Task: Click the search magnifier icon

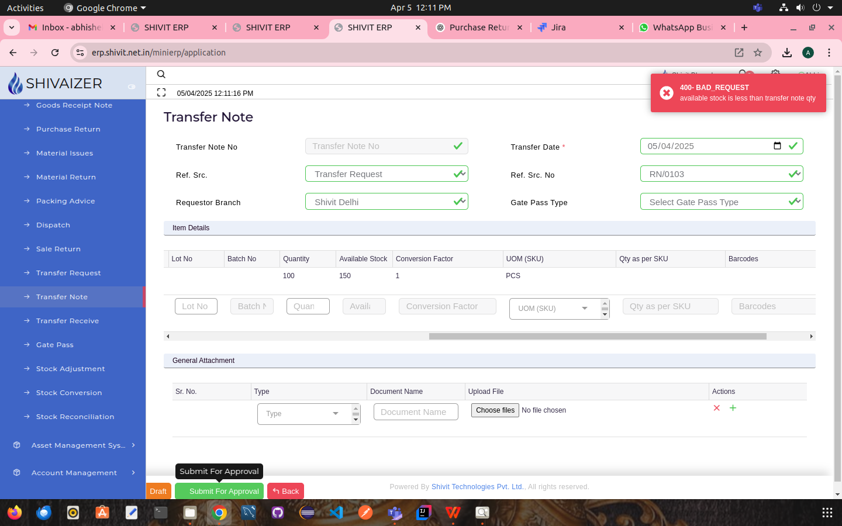Action: pyautogui.click(x=161, y=74)
